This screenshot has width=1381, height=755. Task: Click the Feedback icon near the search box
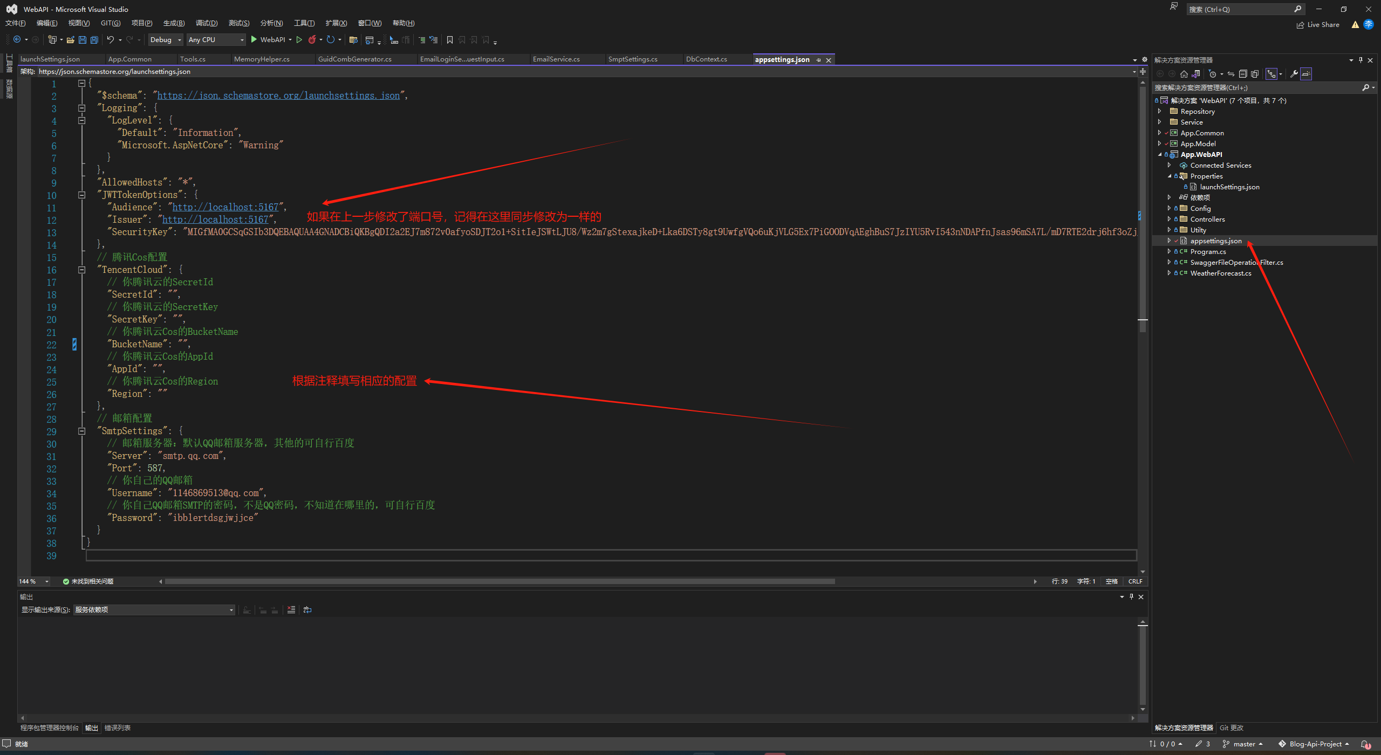[x=1173, y=6]
